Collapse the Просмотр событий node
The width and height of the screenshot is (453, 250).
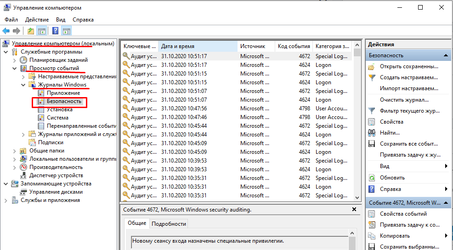(x=15, y=69)
